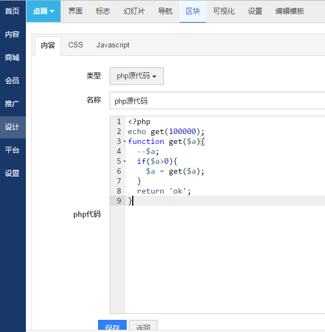The image size is (325, 332).
Task: Click the code line '$a = get($a);'
Action: (175, 172)
